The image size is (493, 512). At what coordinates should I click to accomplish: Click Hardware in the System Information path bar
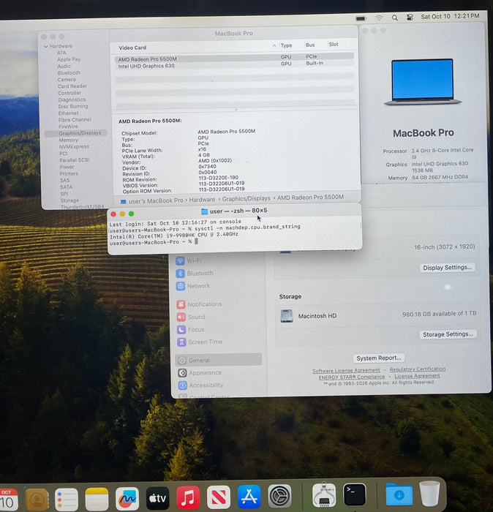202,200
